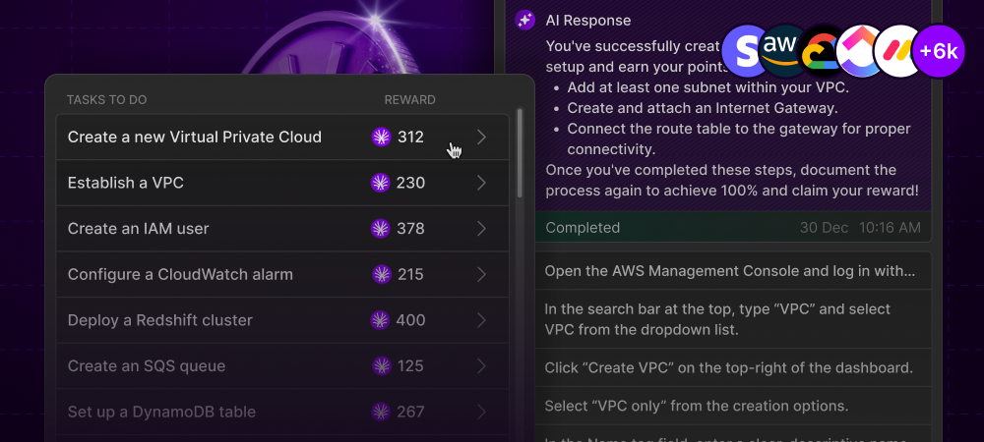
Task: Click the reward coin icon beside 400
Action: pos(381,320)
